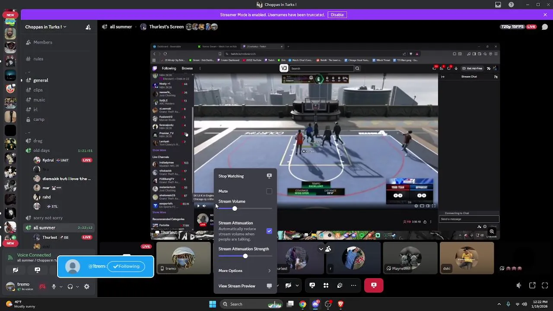Disable Streamer Mode from the banner
Viewport: 553px width, 311px height.
(x=337, y=15)
